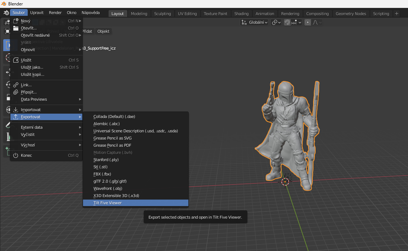Choose Grease Pencil as SVG export
This screenshot has width=408, height=251.
[136, 138]
